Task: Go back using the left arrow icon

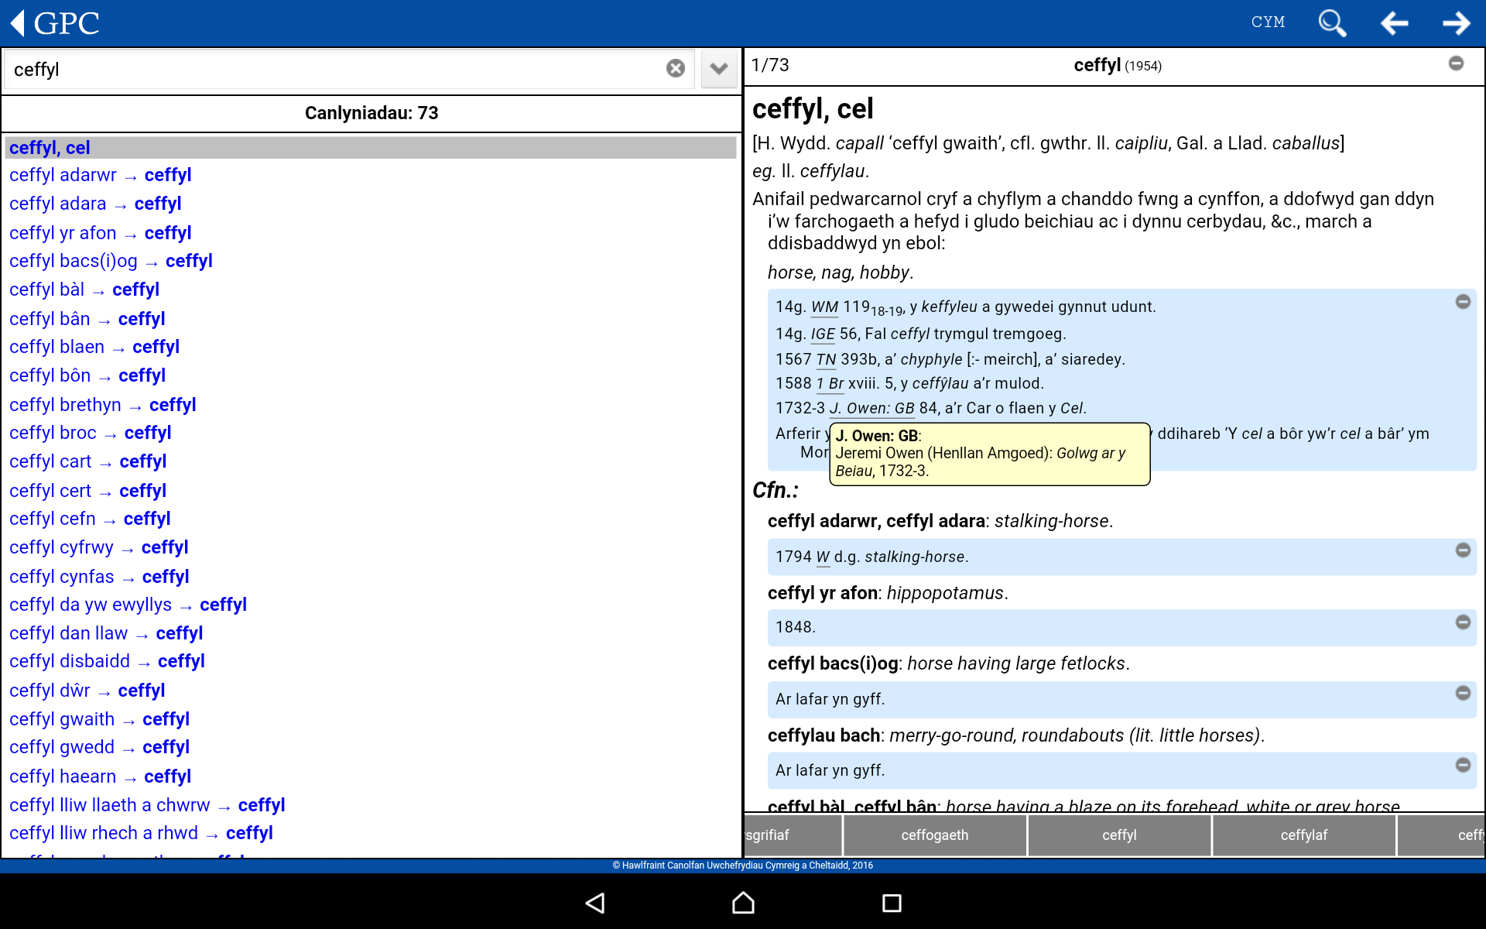Action: [x=1395, y=23]
